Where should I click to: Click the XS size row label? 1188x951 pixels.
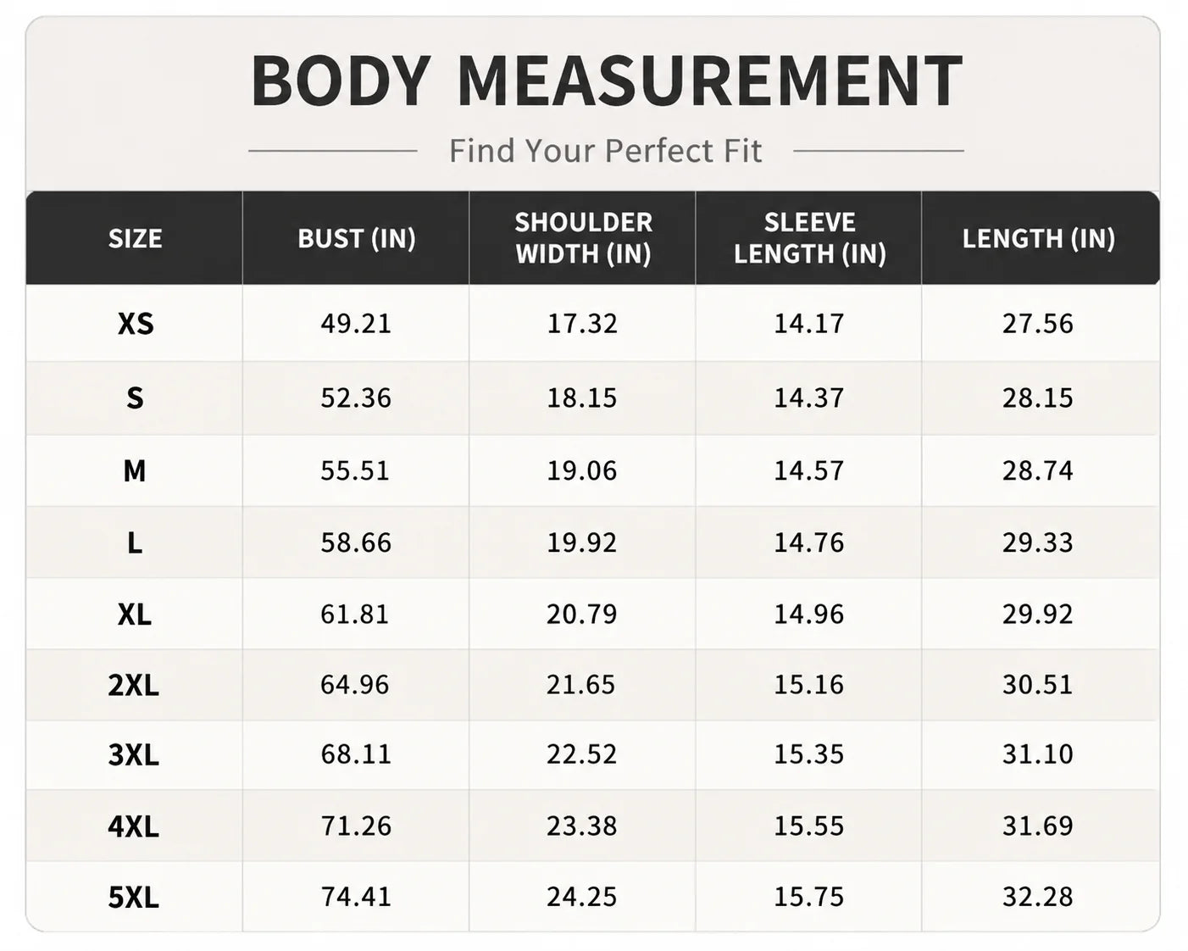(136, 323)
